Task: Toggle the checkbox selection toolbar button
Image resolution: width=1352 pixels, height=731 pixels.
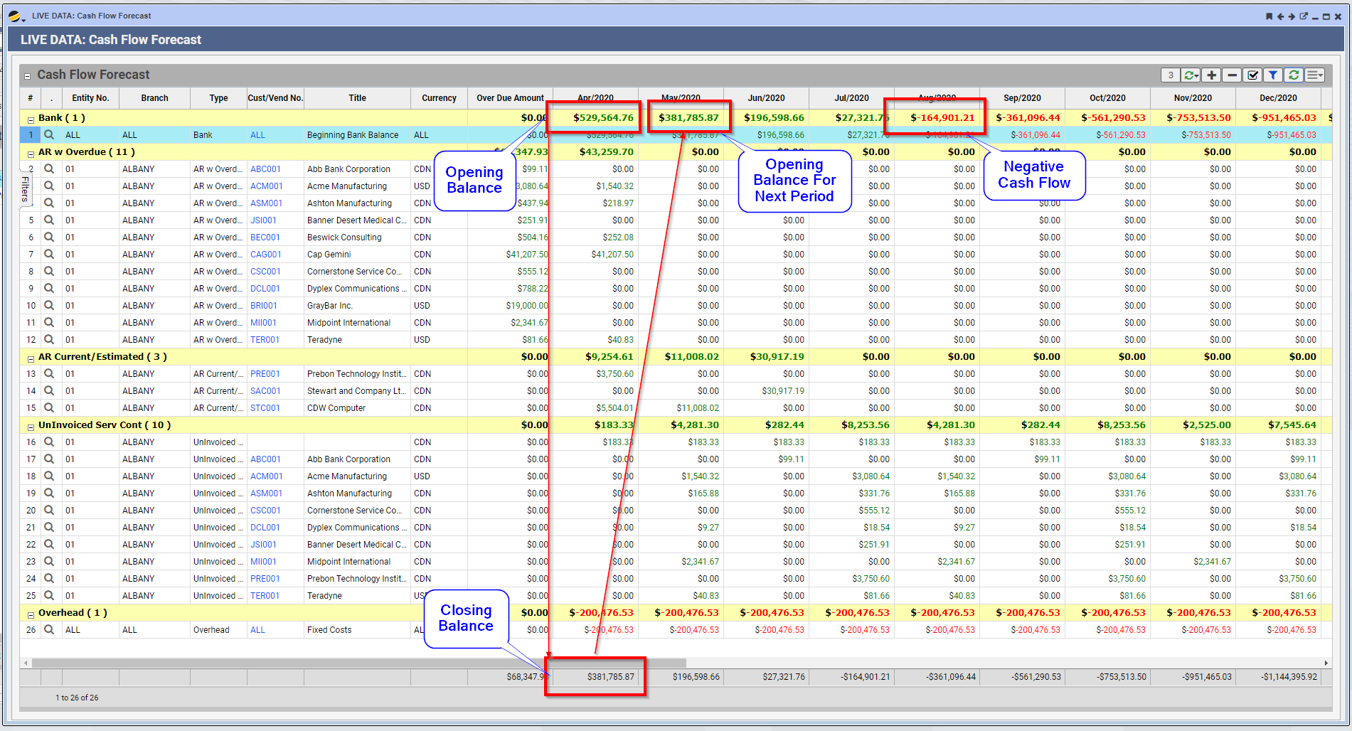Action: pyautogui.click(x=1253, y=75)
